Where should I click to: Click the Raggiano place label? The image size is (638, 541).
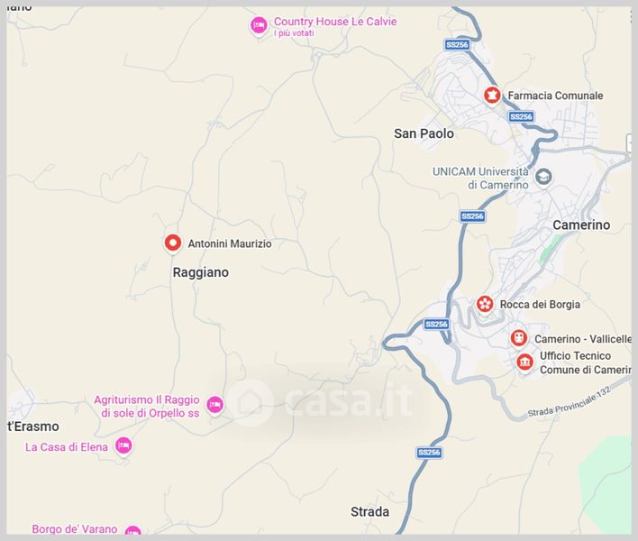201,272
